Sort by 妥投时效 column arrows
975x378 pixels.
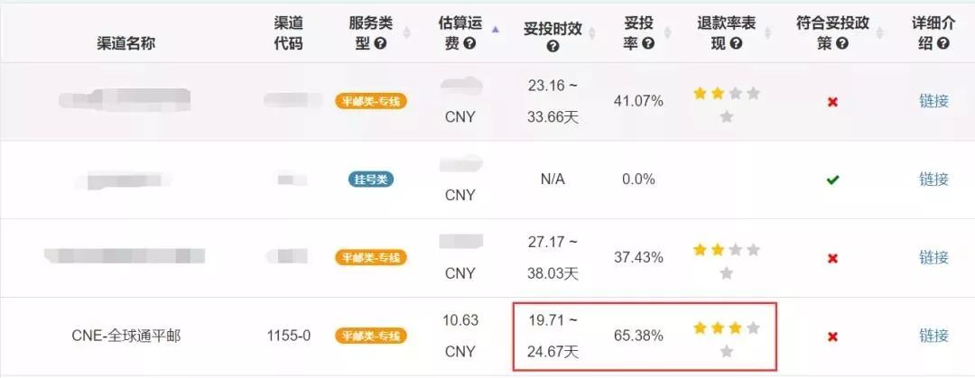point(591,33)
